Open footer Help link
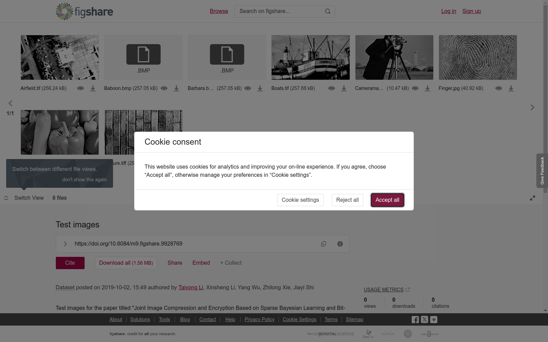548x342 pixels. pos(230,319)
